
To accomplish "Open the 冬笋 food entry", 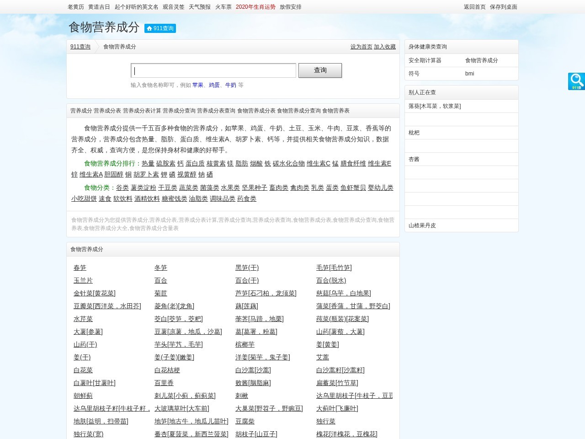I will pyautogui.click(x=161, y=268).
